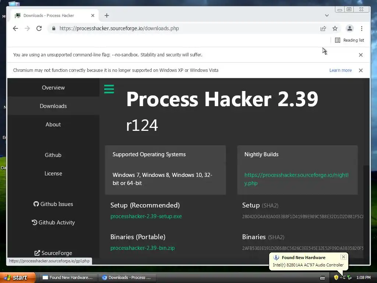Open a new tab with the plus button

pos(107,15)
